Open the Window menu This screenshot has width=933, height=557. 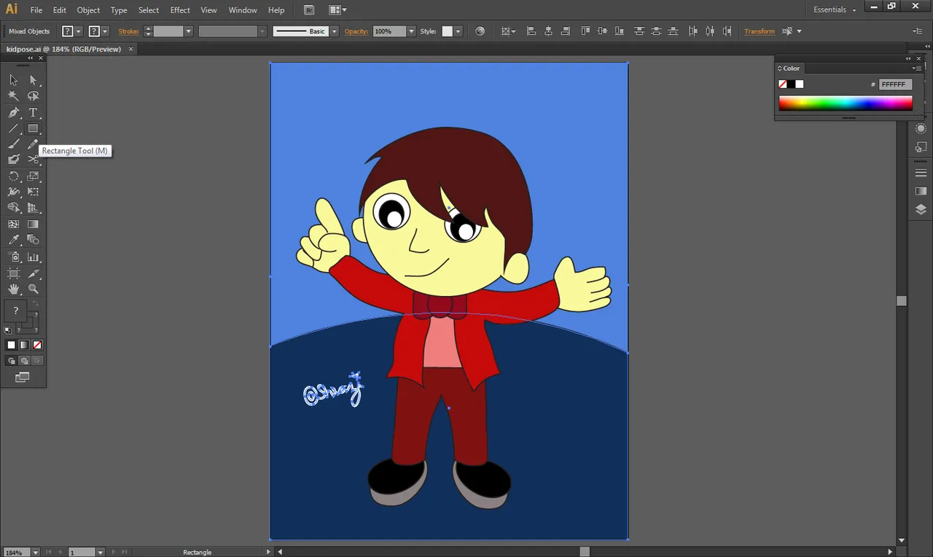coord(243,10)
